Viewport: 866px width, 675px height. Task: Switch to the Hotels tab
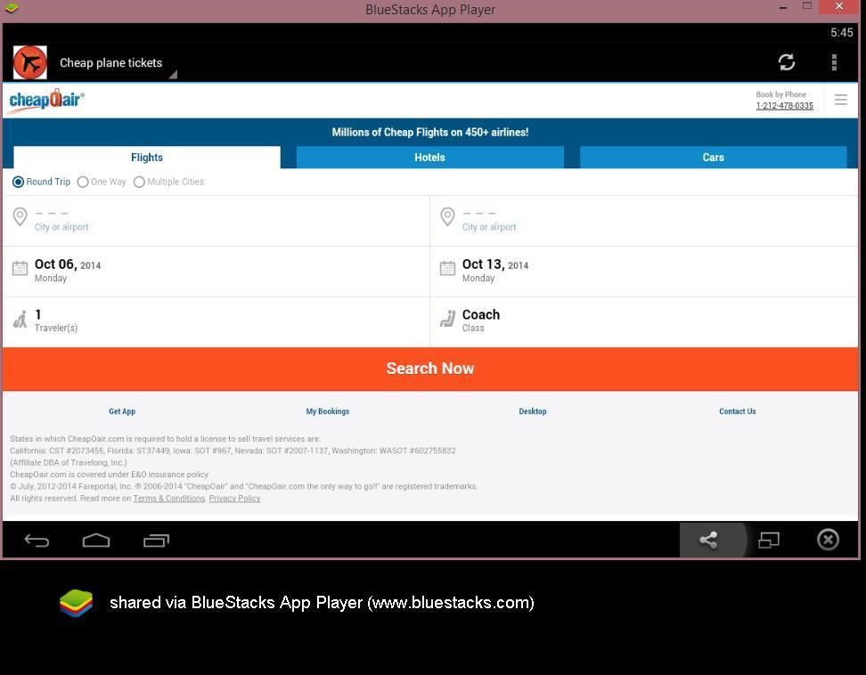pyautogui.click(x=429, y=158)
